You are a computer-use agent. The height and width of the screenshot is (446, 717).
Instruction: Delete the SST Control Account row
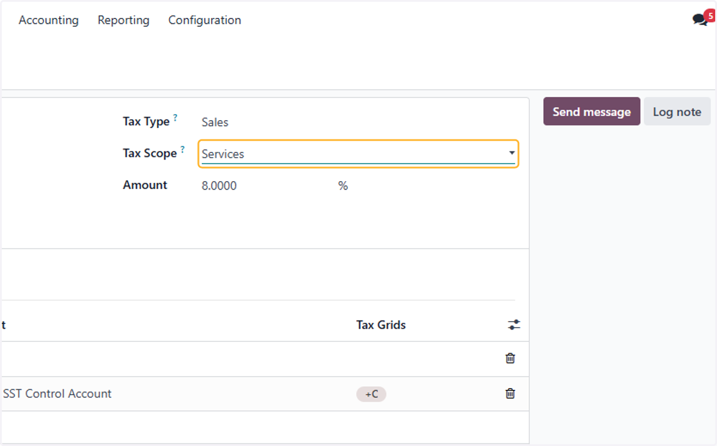[510, 393]
